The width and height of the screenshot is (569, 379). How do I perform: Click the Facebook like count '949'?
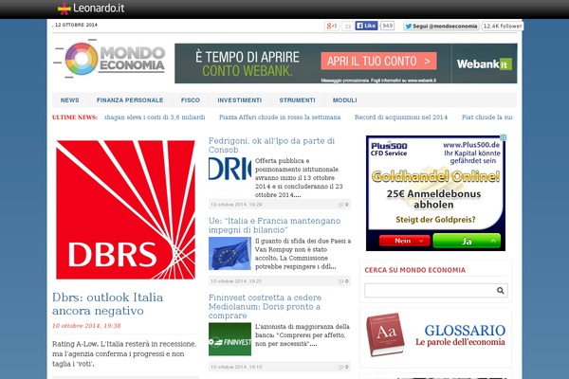coord(387,26)
